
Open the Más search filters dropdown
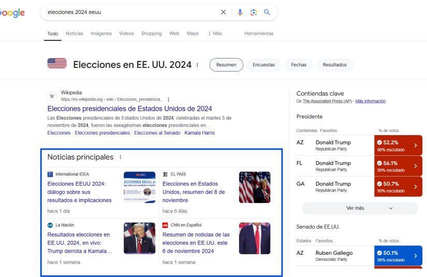(215, 34)
